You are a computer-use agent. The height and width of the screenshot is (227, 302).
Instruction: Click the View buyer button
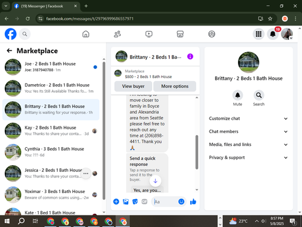133,87
